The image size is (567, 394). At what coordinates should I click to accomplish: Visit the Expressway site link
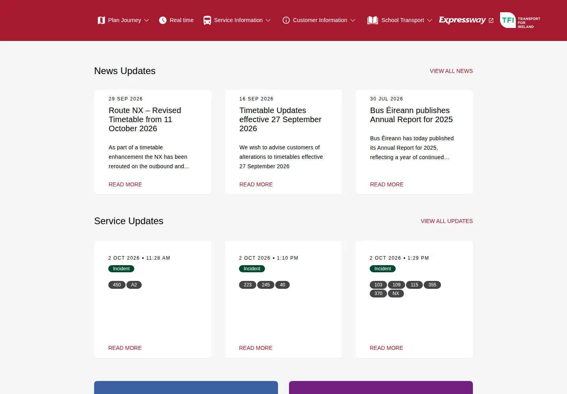466,20
